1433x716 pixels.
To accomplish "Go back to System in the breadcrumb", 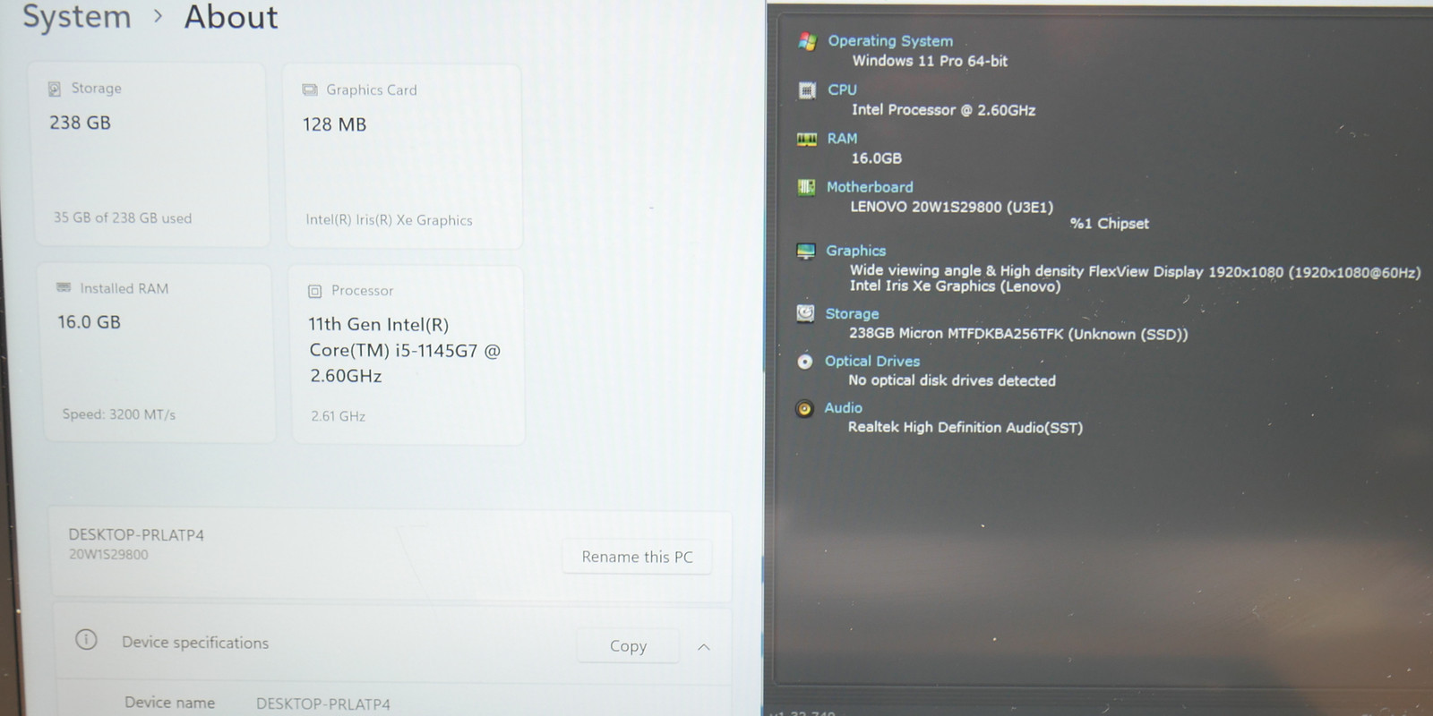I will (x=77, y=17).
